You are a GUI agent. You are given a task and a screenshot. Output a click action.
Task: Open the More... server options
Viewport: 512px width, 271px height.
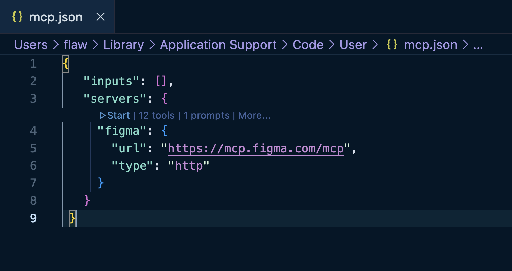(254, 115)
